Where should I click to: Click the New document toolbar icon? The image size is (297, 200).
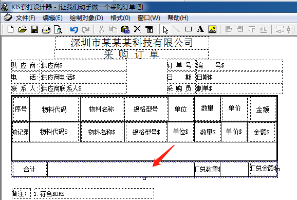pyautogui.click(x=10, y=29)
